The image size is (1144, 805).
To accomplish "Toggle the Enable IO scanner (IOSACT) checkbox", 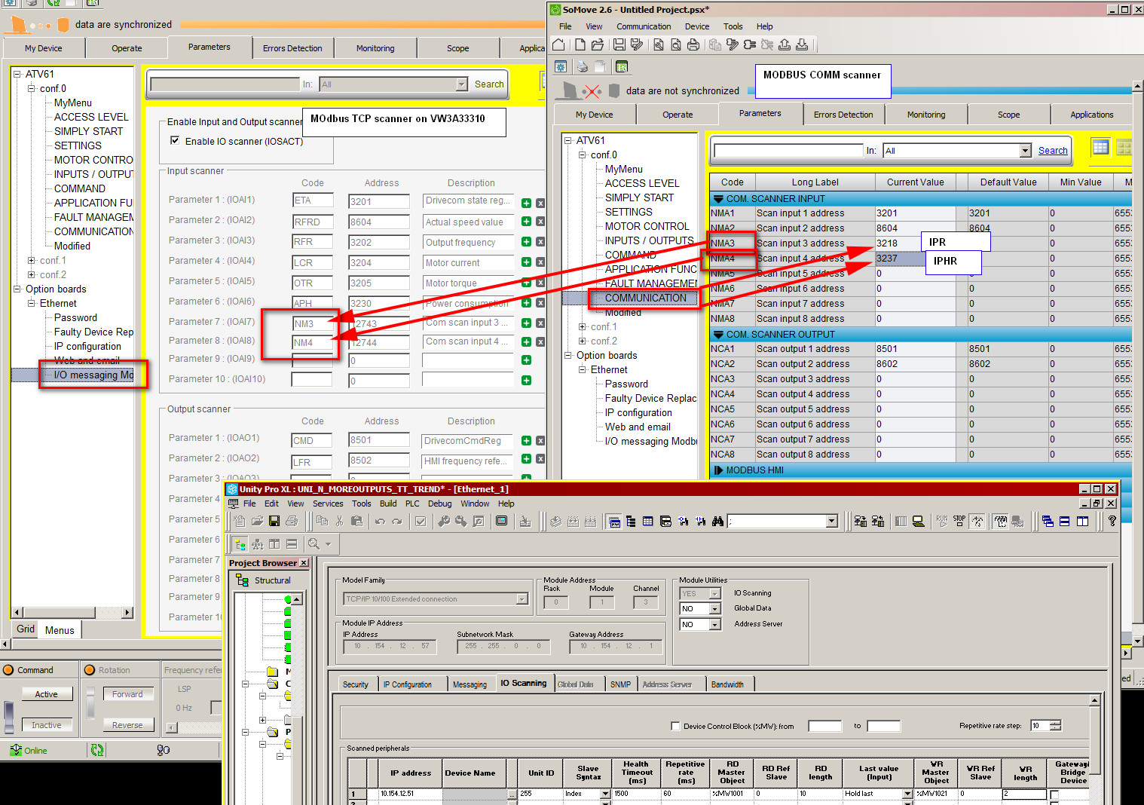I will pyautogui.click(x=175, y=140).
